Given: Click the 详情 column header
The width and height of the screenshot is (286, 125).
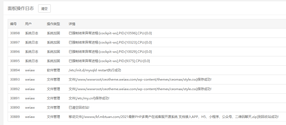Looking at the screenshot, I should [x=72, y=24].
